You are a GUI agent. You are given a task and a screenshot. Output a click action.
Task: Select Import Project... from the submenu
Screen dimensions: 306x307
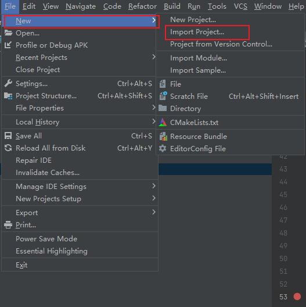pos(197,32)
